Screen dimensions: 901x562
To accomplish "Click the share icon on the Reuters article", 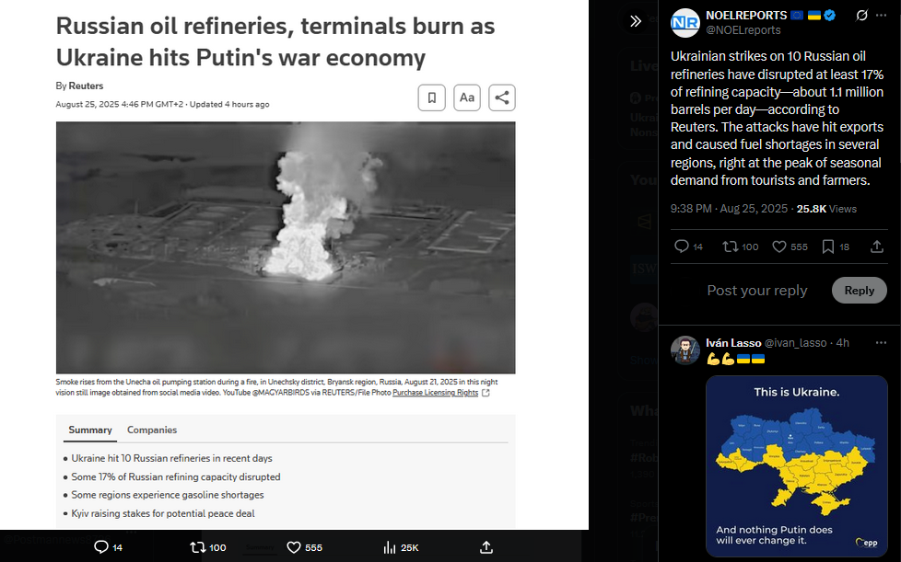I will pos(502,97).
